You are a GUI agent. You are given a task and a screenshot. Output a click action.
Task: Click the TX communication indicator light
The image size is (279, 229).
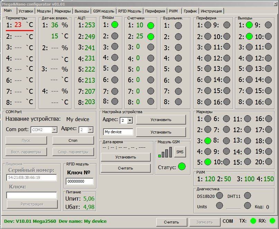point(253,221)
